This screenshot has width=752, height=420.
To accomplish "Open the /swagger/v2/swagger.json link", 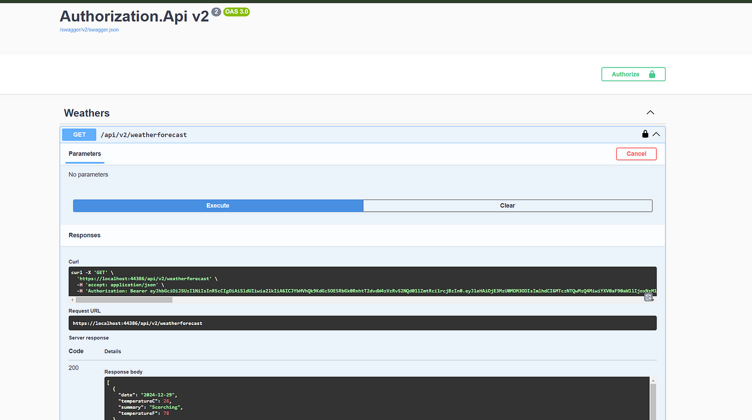I will point(89,30).
